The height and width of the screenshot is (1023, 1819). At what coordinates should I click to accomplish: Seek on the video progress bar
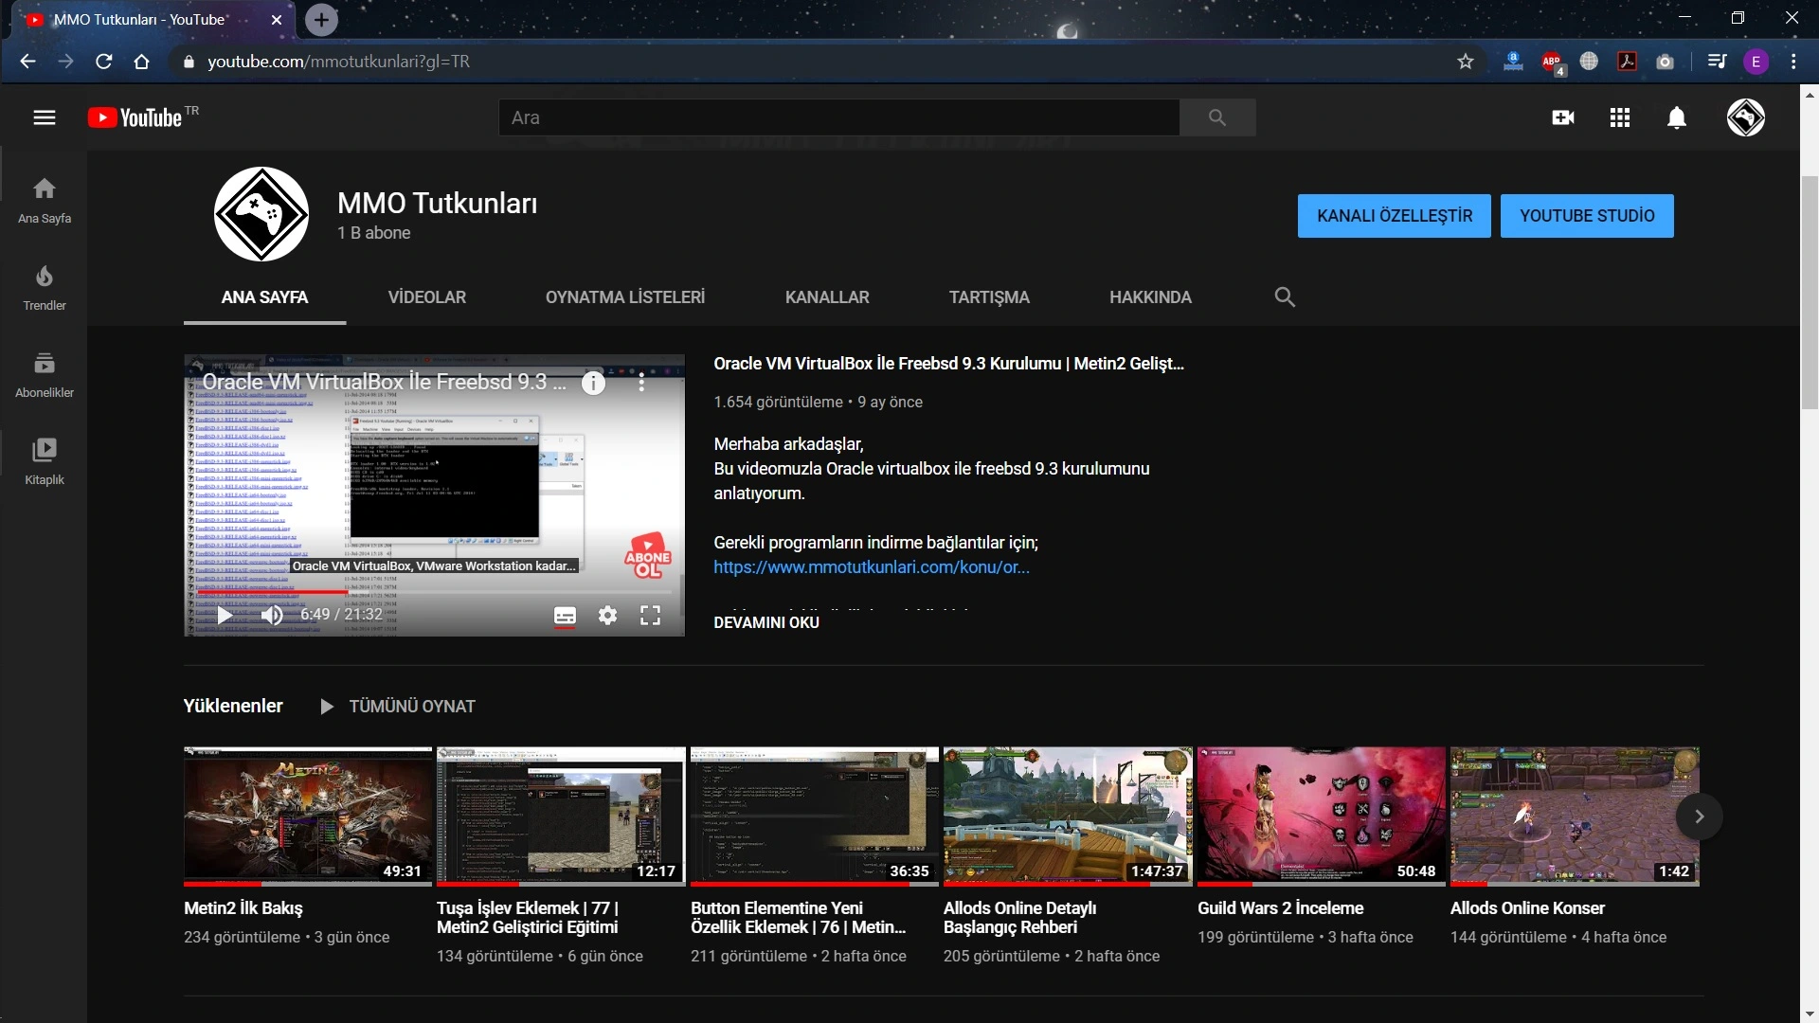(x=434, y=593)
